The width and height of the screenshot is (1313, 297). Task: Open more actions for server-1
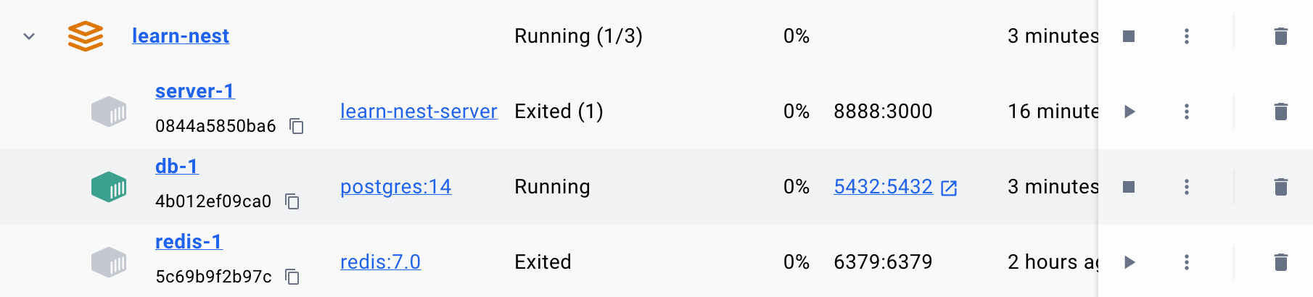1187,112
